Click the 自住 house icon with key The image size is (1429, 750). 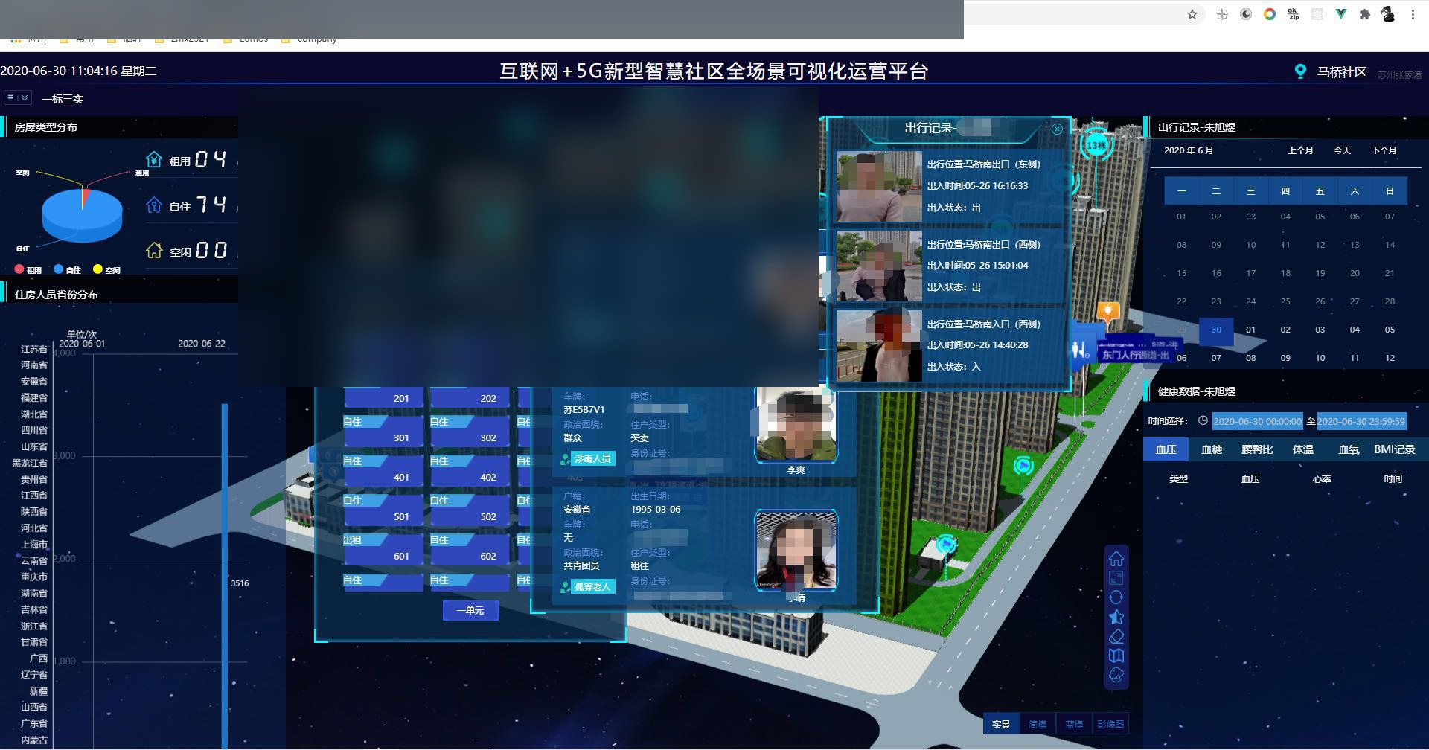tap(154, 205)
